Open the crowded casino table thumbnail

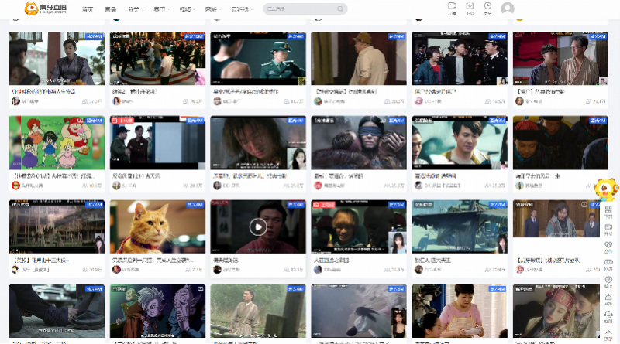click(x=157, y=59)
